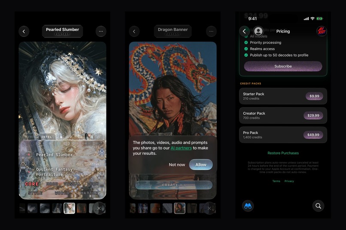
Task: Tap the CREATE button behind the dialog
Action: [174, 185]
